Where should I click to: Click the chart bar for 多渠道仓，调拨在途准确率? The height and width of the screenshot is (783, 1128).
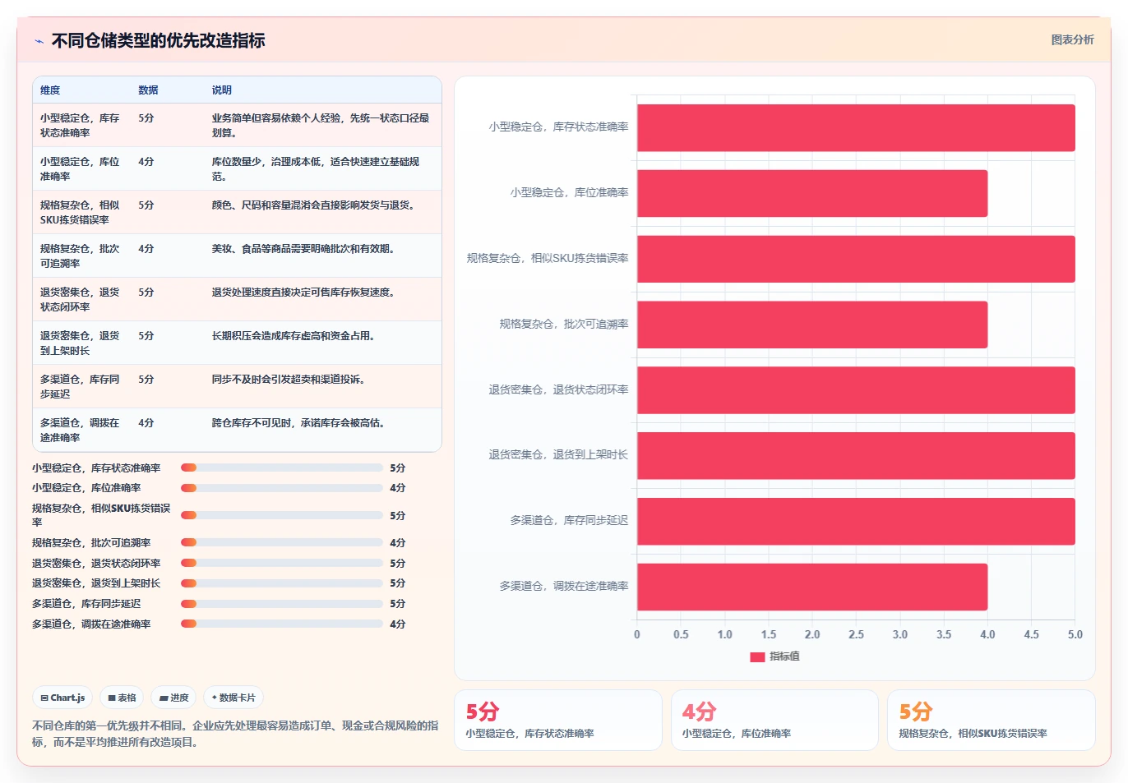pyautogui.click(x=812, y=587)
